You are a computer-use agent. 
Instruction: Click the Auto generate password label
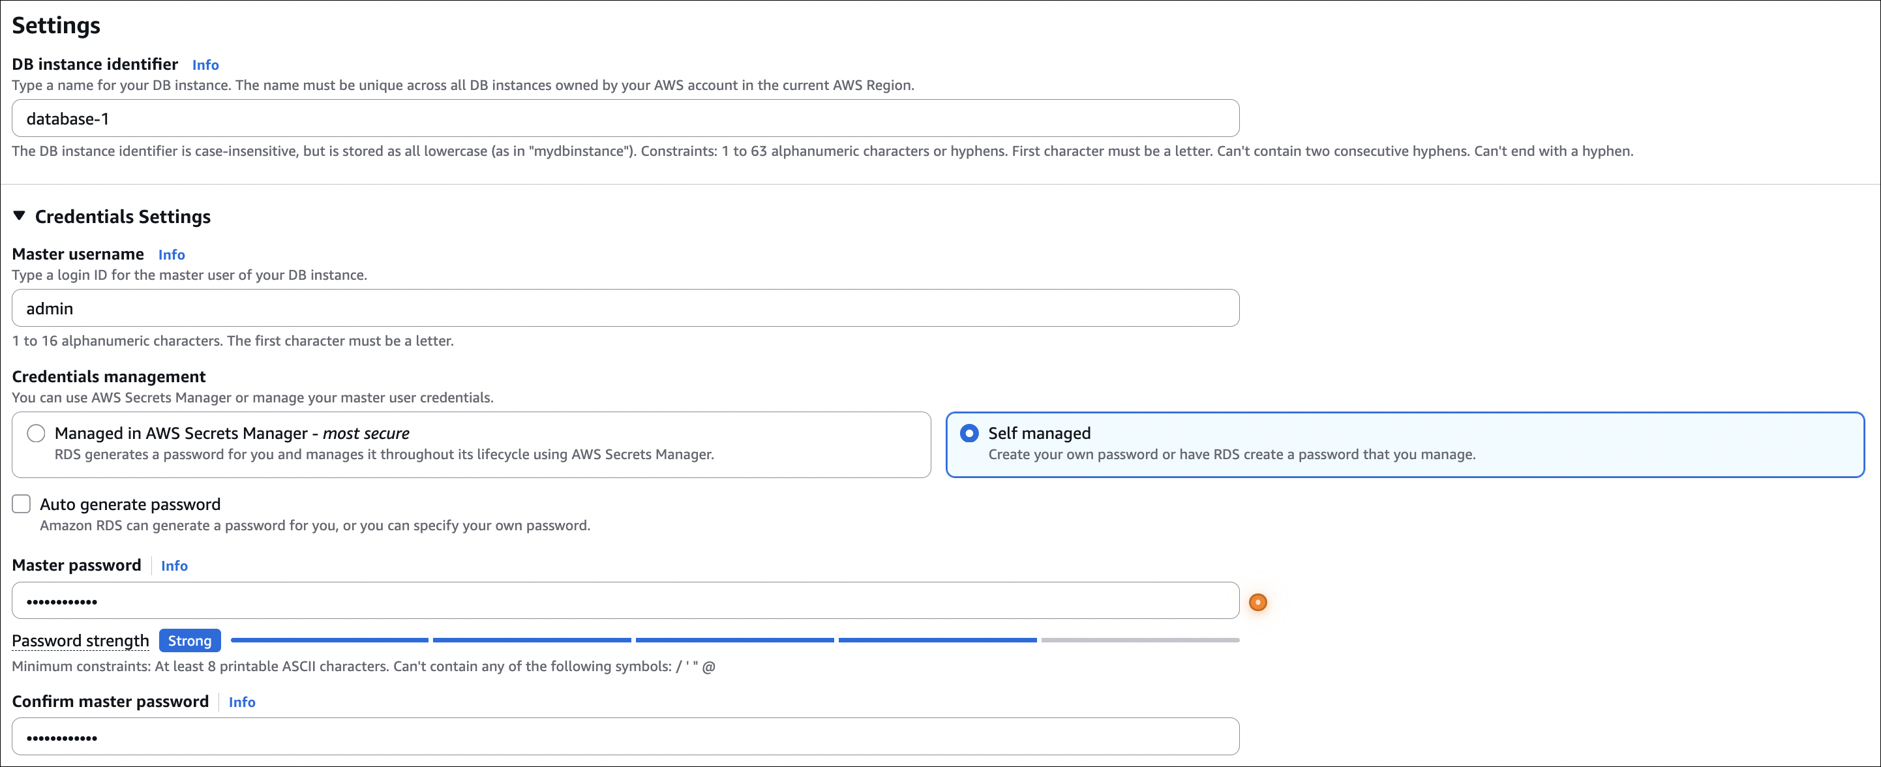coord(130,504)
